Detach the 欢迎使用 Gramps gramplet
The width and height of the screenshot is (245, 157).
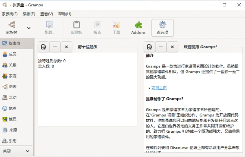[x=149, y=47]
